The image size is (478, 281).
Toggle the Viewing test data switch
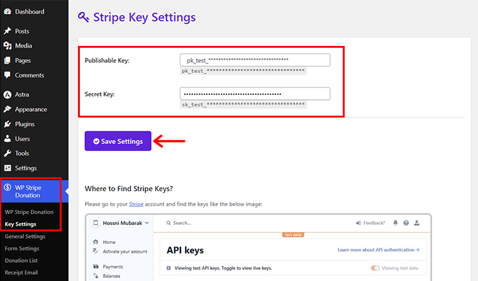pyautogui.click(x=375, y=268)
